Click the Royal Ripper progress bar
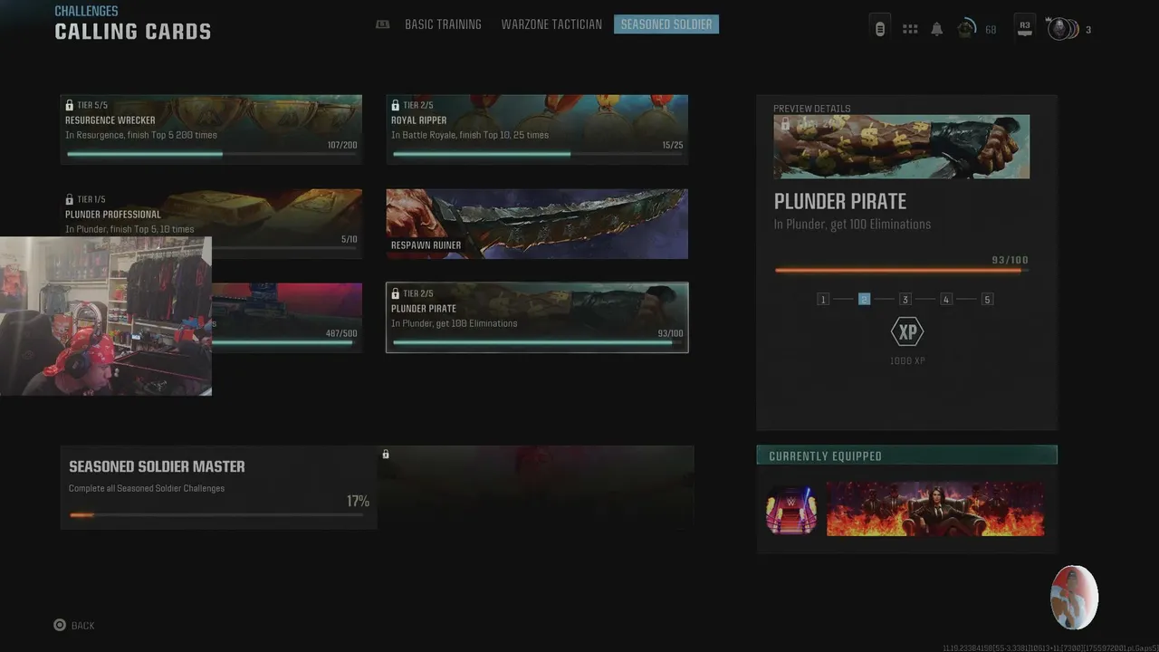Image resolution: width=1159 pixels, height=652 pixels. [x=537, y=154]
